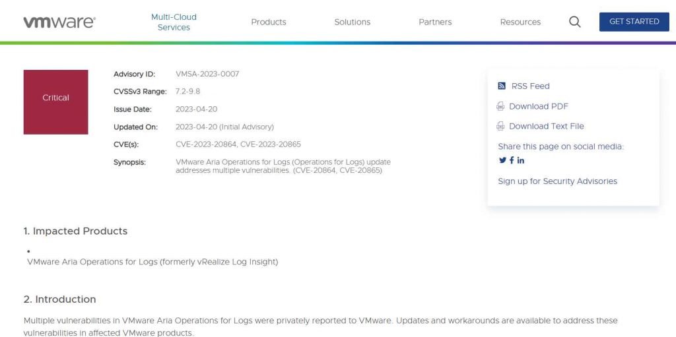Image resolution: width=676 pixels, height=337 pixels.
Task: Open the Resources menu
Action: click(x=520, y=22)
